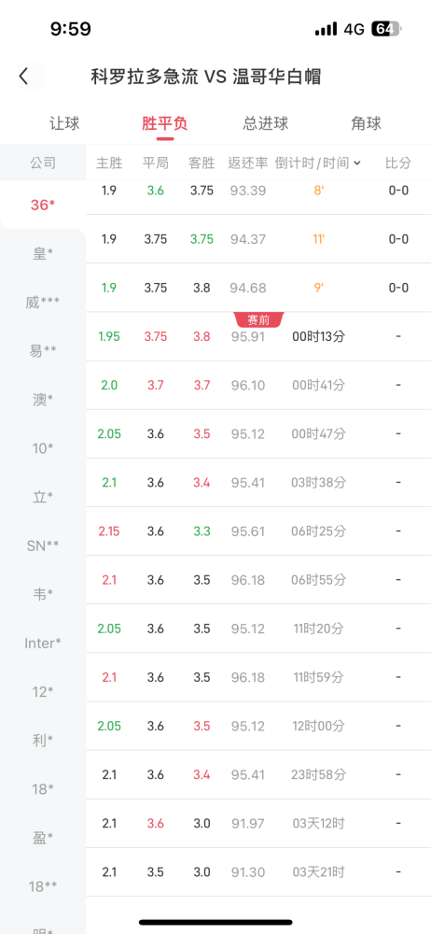Open the 总进球 tab
Viewport: 431px width, 934px height.
point(266,123)
